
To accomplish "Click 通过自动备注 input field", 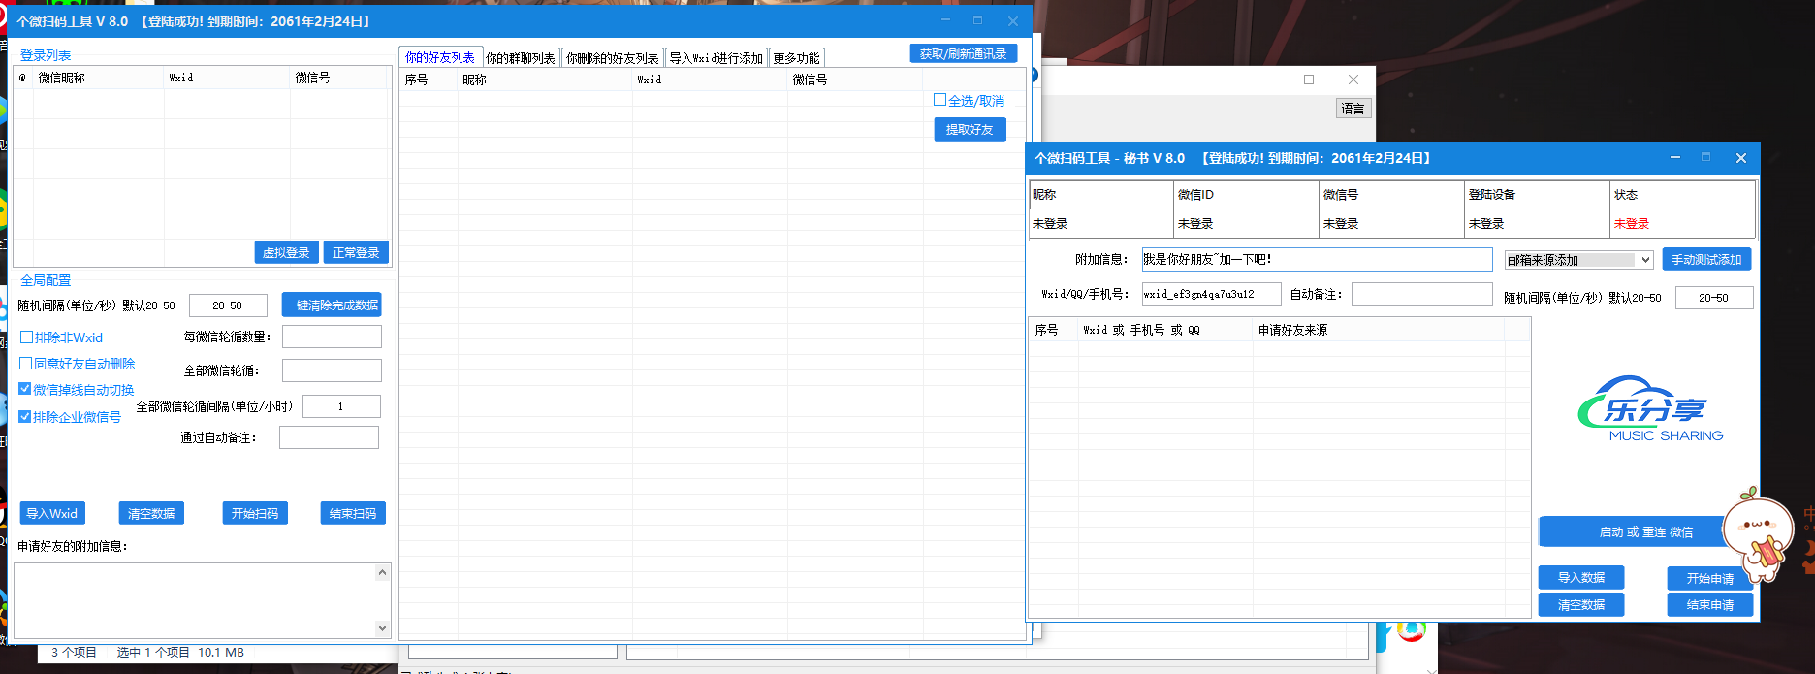I will point(329,437).
